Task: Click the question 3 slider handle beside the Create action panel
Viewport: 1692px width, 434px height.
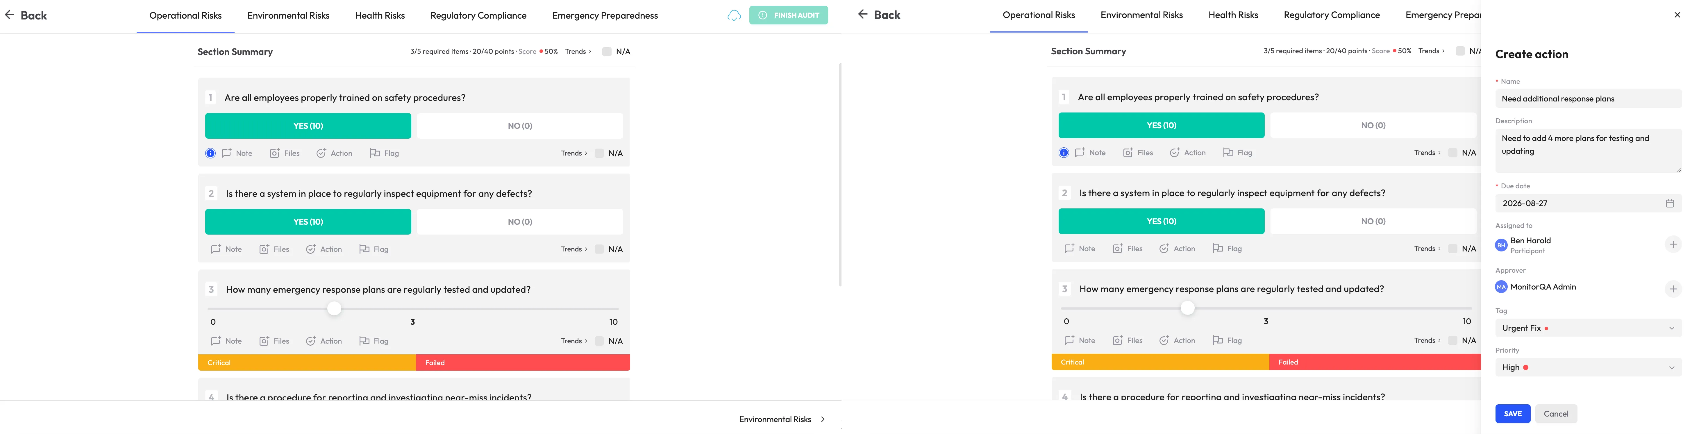Action: coord(1188,308)
